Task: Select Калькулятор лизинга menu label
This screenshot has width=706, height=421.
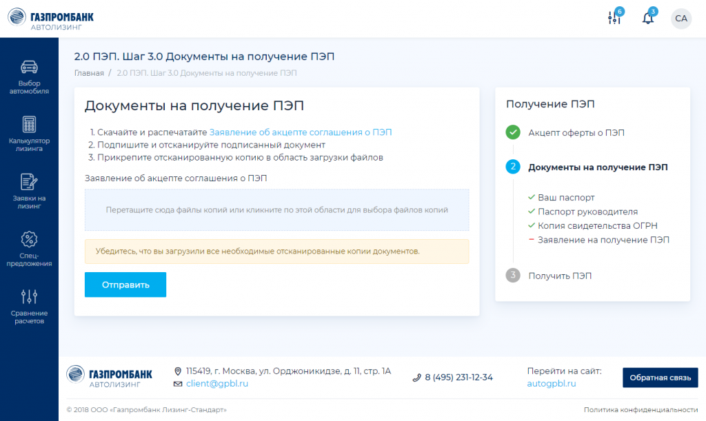Action: coord(29,145)
